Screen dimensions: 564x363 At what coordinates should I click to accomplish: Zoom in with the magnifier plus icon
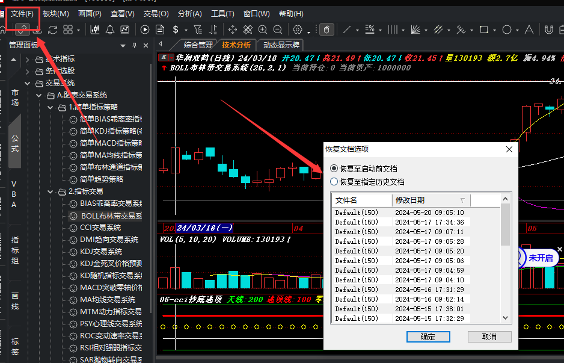tap(263, 29)
